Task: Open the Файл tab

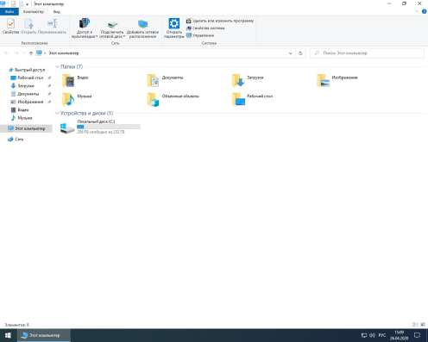Action: [9, 11]
